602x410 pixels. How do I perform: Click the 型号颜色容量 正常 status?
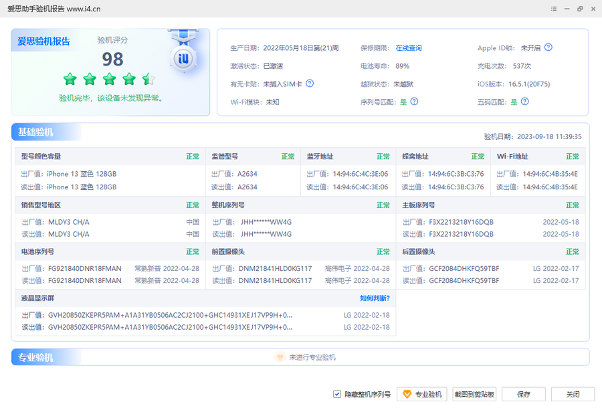193,157
